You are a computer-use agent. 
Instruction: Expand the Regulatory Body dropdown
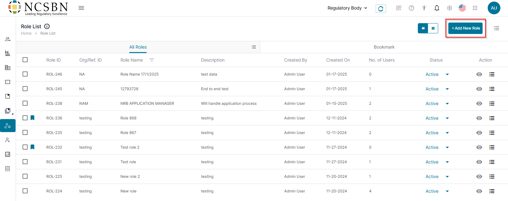click(347, 8)
